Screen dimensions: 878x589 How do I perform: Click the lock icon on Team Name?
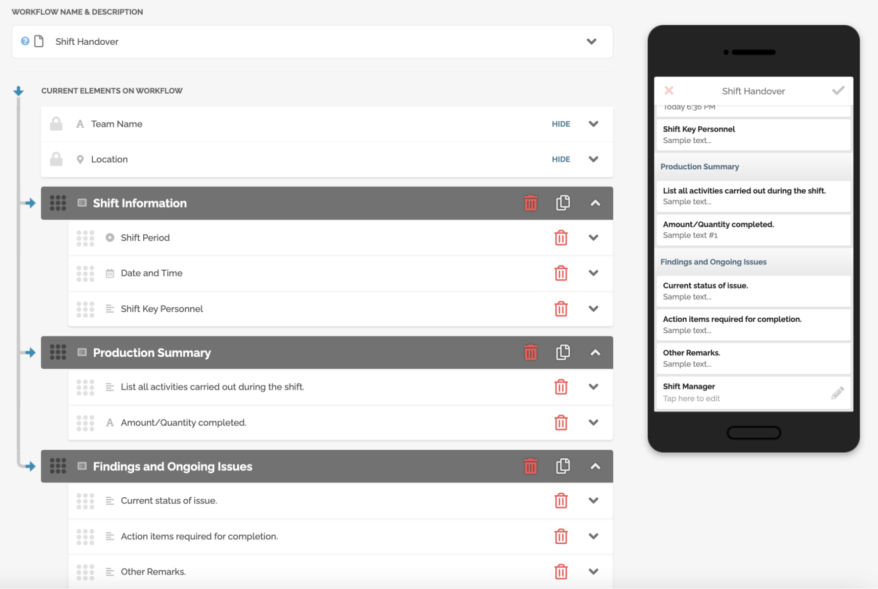(56, 124)
